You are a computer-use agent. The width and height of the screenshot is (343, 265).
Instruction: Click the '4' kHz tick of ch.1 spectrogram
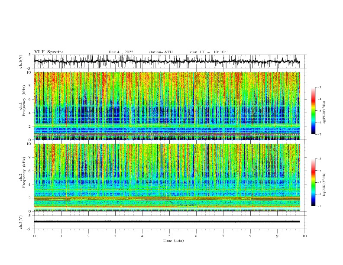pyautogui.click(x=31, y=113)
